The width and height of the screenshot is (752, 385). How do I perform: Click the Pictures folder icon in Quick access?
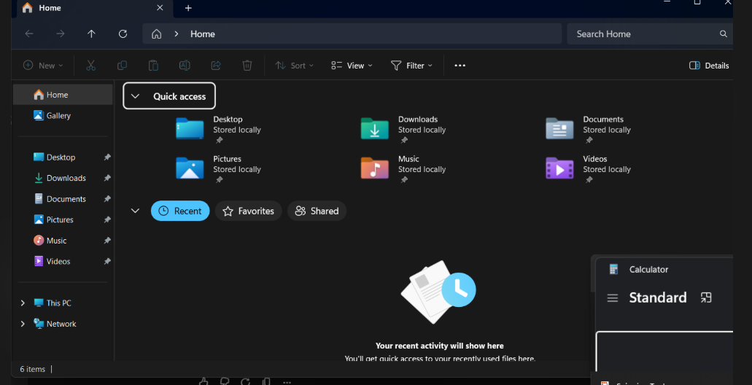click(x=190, y=168)
